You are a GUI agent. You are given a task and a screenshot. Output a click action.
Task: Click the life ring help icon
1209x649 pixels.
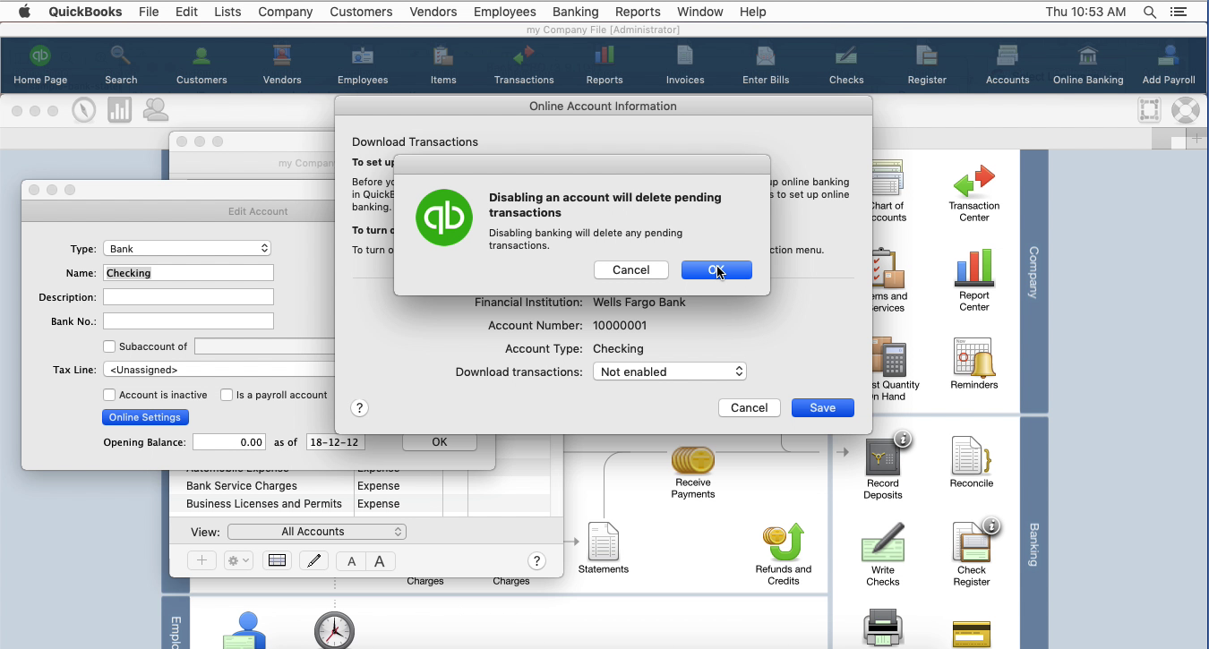[x=1186, y=110]
